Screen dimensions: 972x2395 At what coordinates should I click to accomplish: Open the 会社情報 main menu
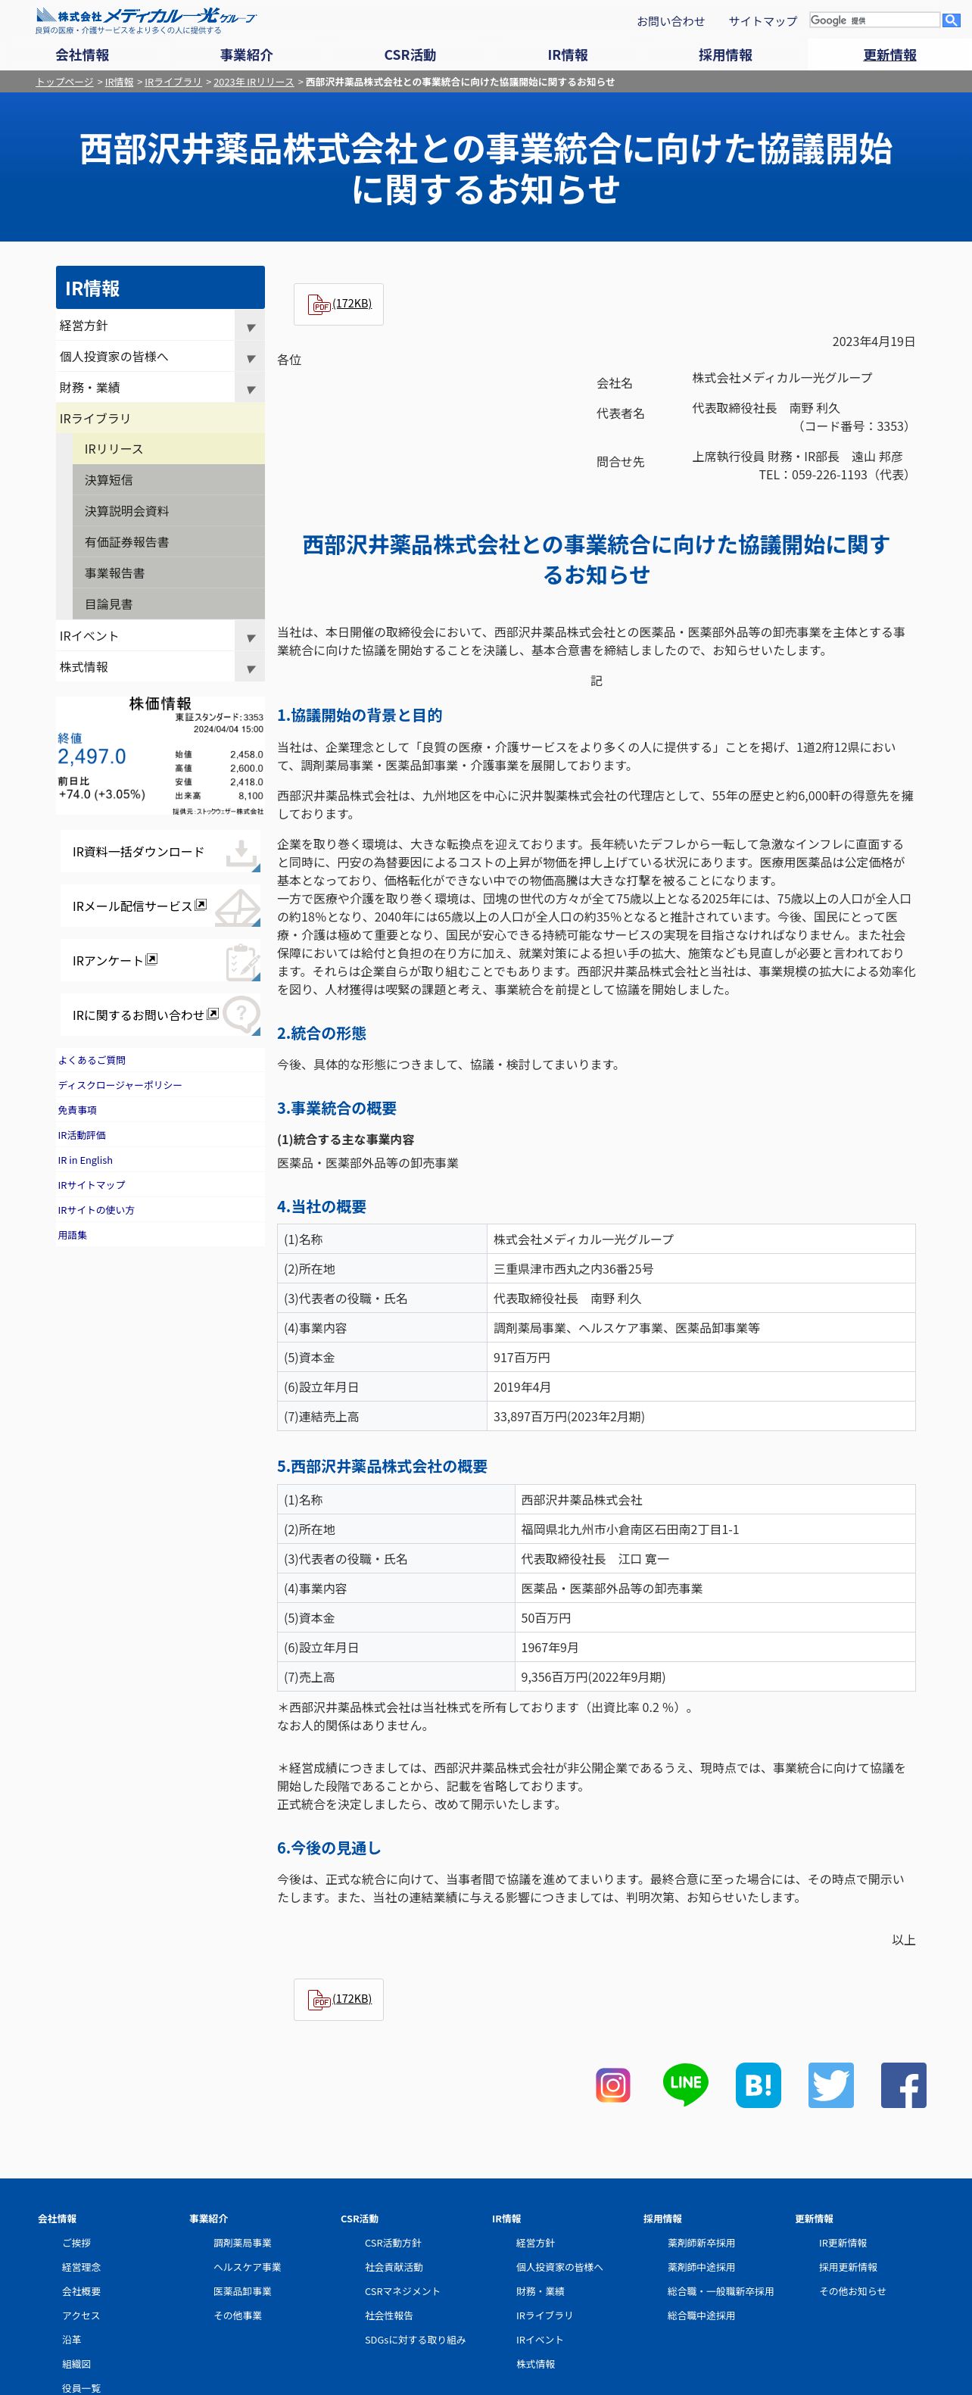(82, 55)
